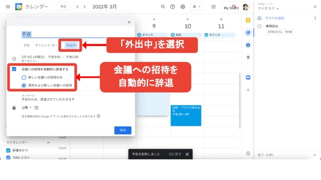Open the main hamburger menu
The image size is (321, 180).
point(8,7)
